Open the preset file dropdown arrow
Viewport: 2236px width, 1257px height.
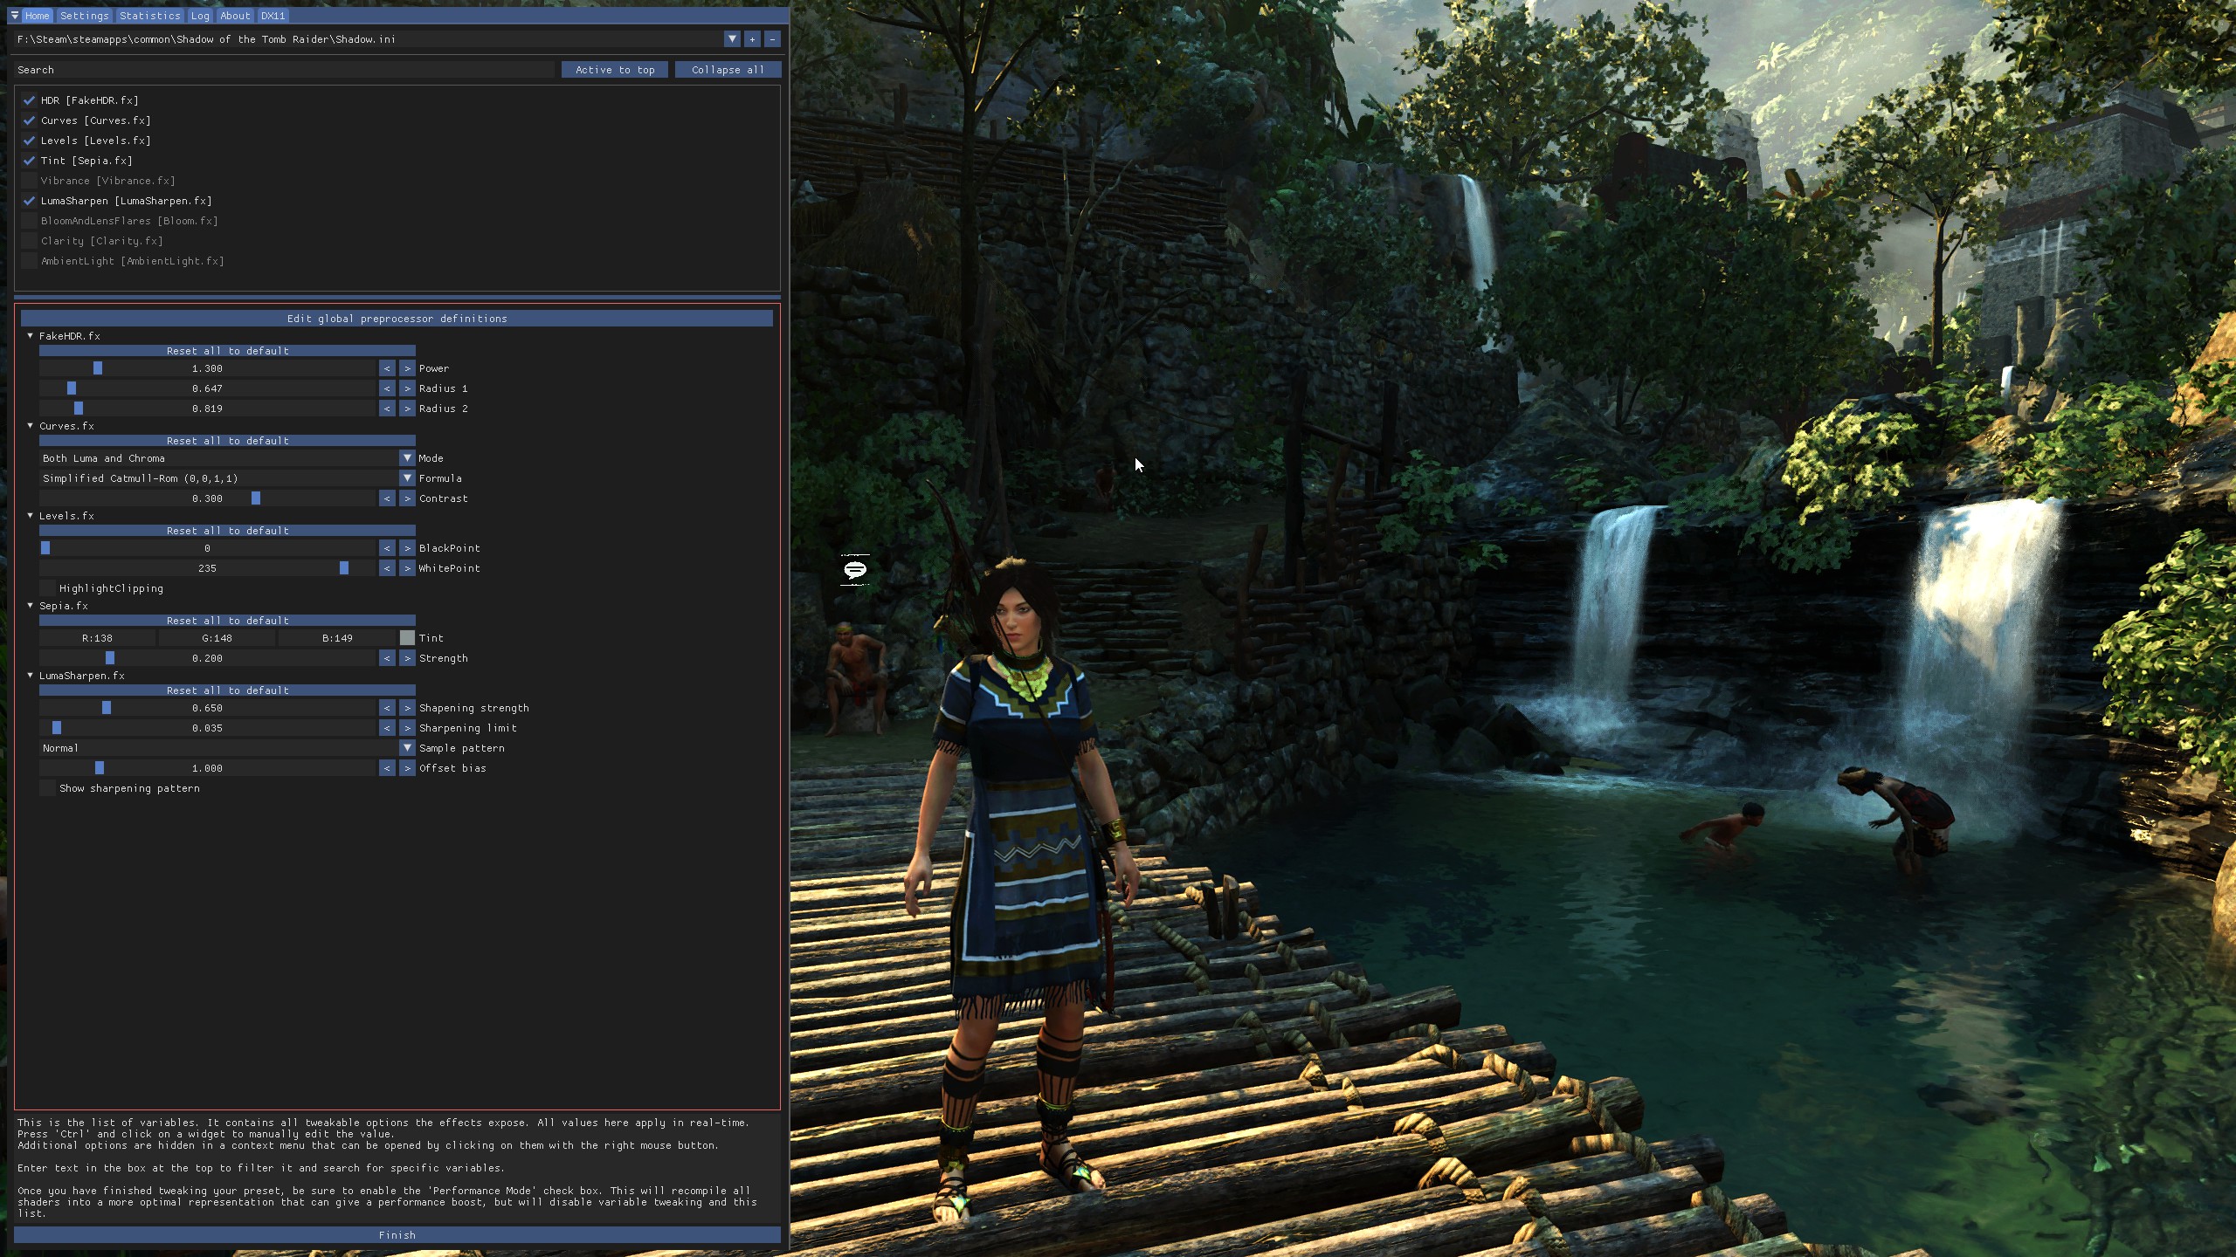point(732,39)
